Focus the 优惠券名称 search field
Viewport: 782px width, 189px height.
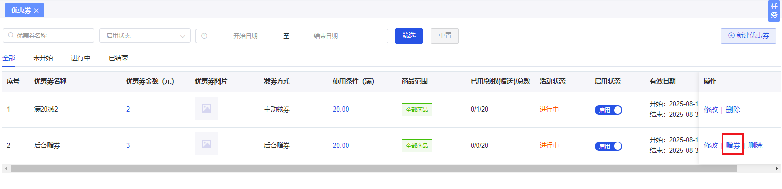48,36
